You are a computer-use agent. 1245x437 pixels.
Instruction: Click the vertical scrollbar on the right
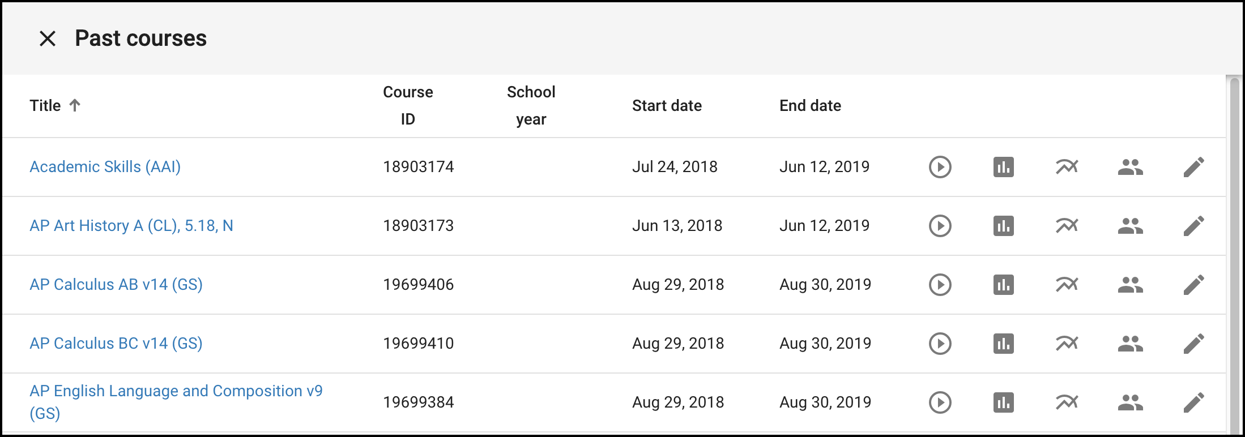[1235, 255]
